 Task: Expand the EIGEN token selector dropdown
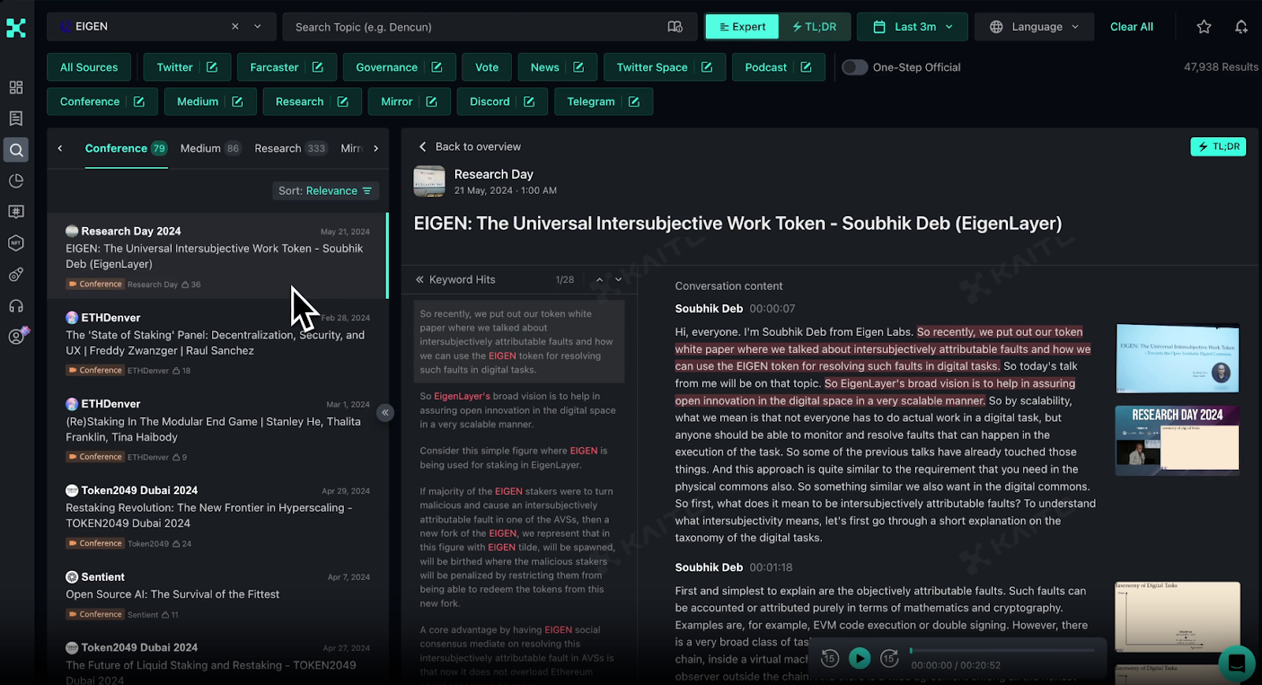pos(257,26)
